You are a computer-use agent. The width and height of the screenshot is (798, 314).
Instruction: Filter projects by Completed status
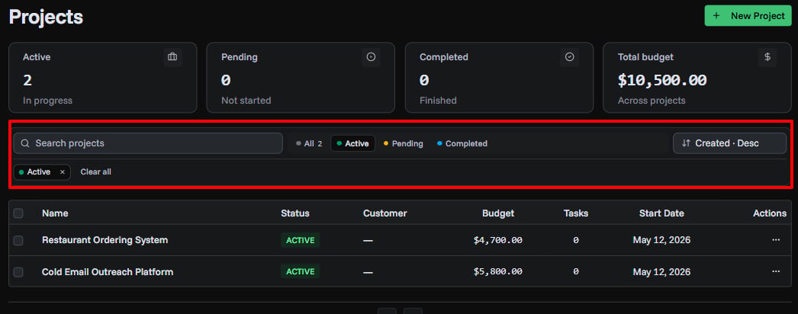click(x=462, y=144)
